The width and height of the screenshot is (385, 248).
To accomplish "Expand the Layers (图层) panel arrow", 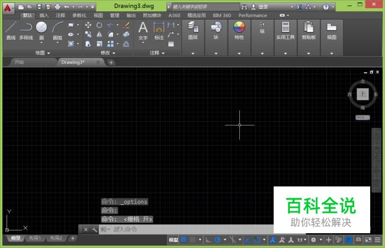I will pyautogui.click(x=193, y=53).
